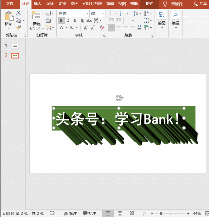Decrease list indent level

[x=112, y=20]
